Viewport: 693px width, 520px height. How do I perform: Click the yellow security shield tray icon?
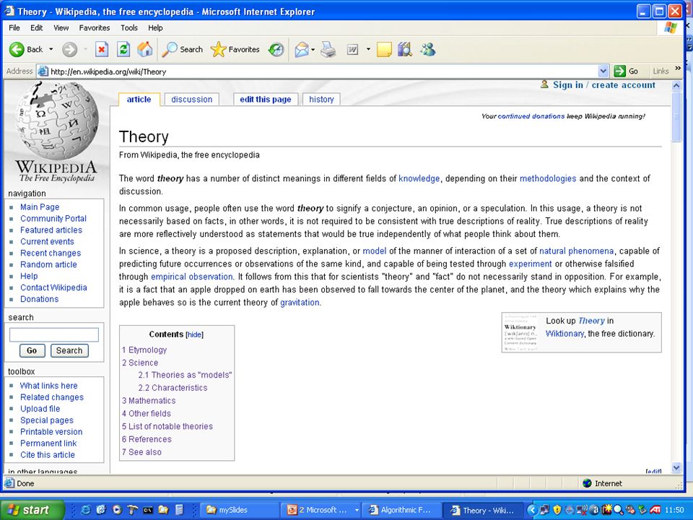[x=557, y=510]
